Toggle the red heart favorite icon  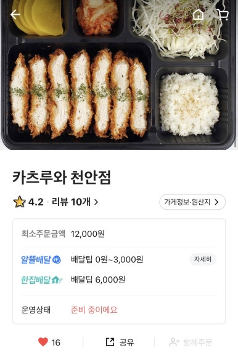(43, 342)
